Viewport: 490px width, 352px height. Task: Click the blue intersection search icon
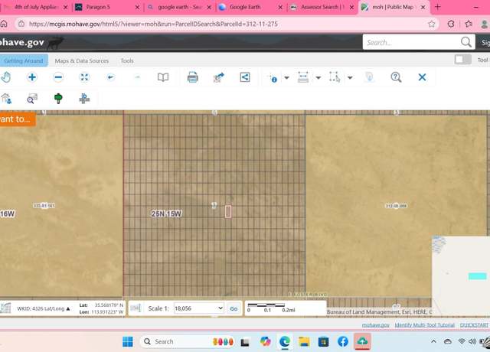[84, 99]
